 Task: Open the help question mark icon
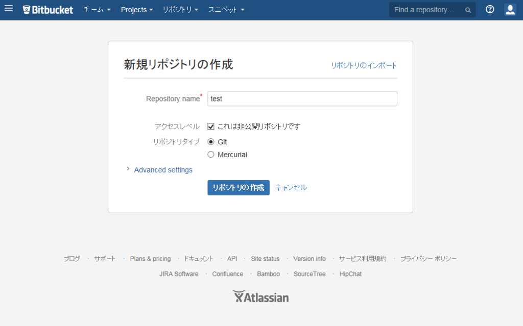[x=490, y=9]
